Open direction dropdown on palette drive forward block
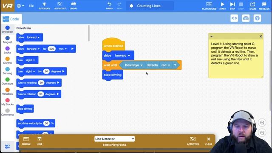The image size is (272, 153). tap(33, 37)
